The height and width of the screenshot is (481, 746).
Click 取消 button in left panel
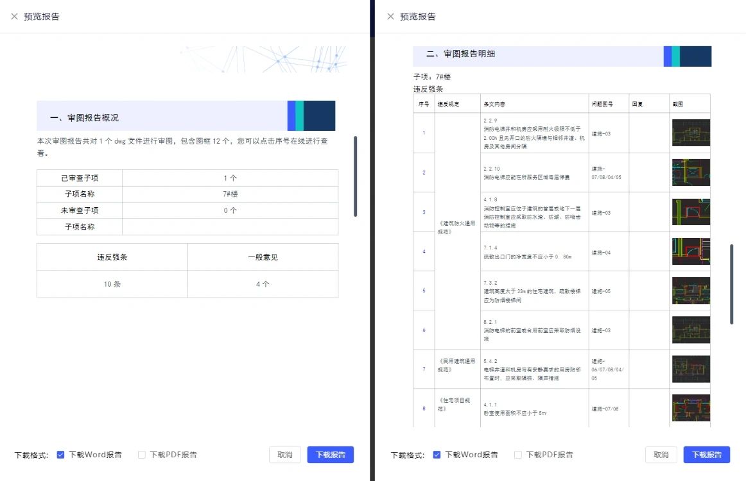(x=285, y=455)
